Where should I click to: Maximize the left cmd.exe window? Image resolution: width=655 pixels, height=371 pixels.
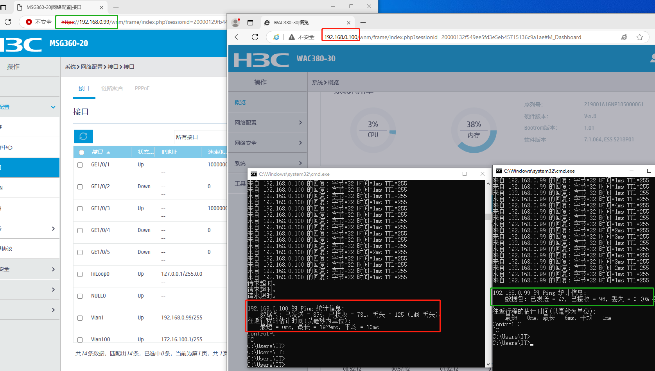tap(465, 174)
